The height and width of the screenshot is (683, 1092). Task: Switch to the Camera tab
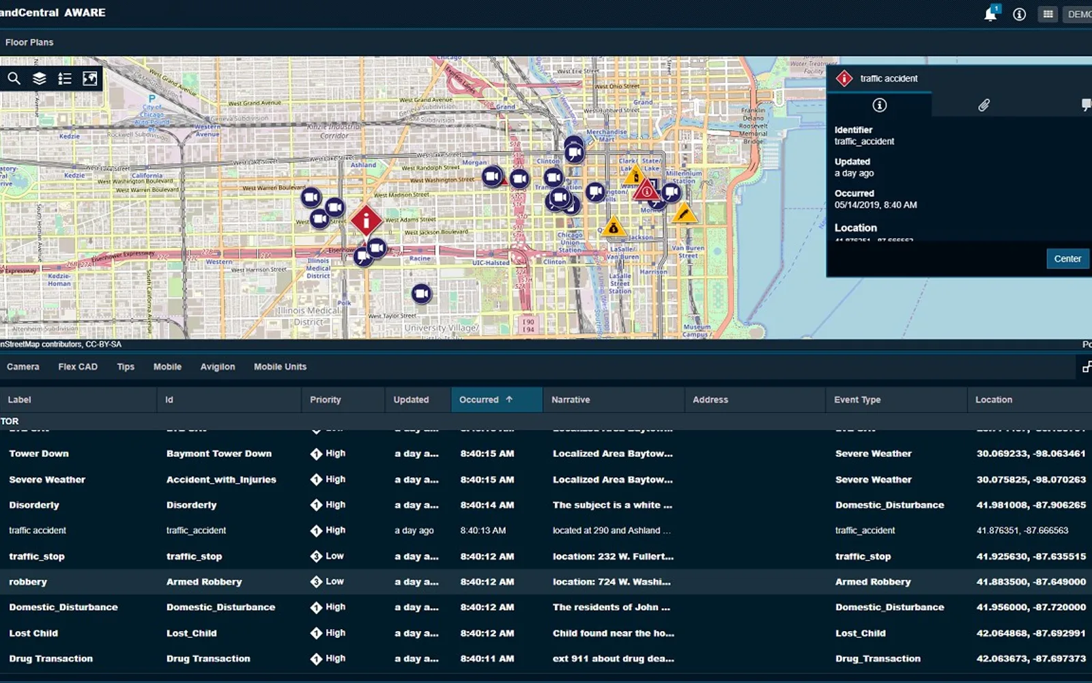23,367
